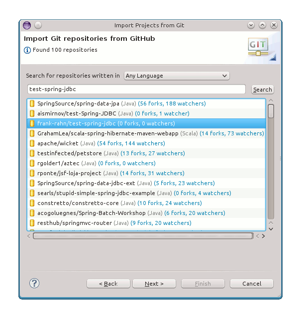This screenshot has width=301, height=317.
Task: Select searls/stupid-simple-spring-jdbc-example repository
Action: pos(96,193)
